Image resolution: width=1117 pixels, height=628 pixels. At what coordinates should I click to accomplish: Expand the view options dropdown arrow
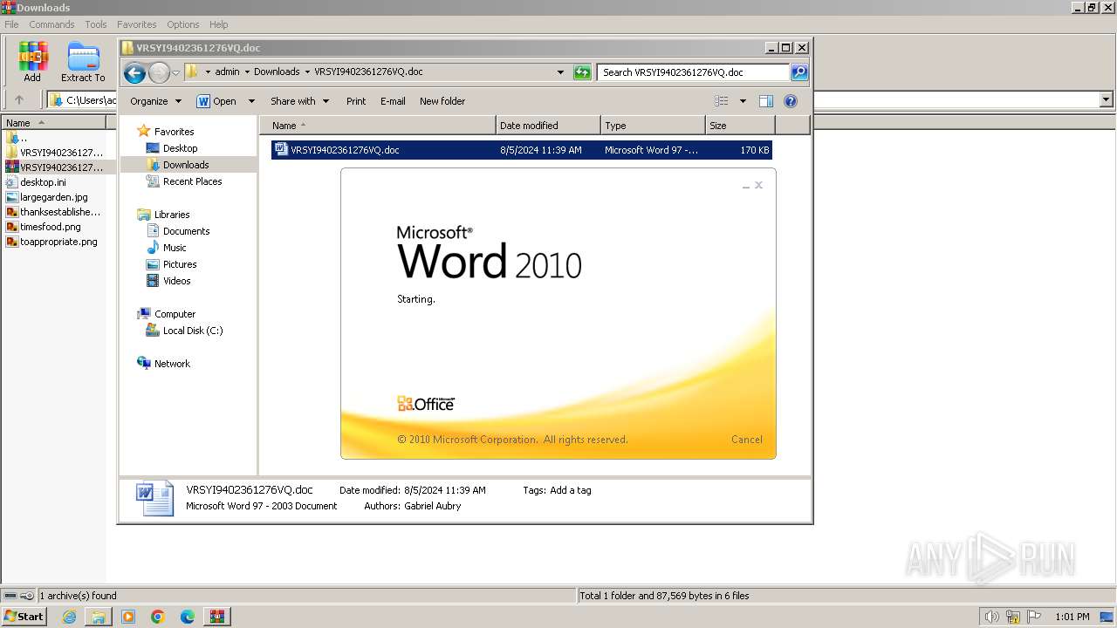point(743,101)
